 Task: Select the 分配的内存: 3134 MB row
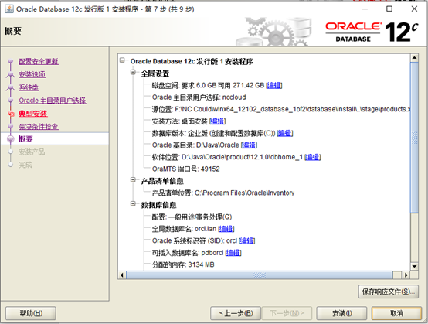(183, 264)
